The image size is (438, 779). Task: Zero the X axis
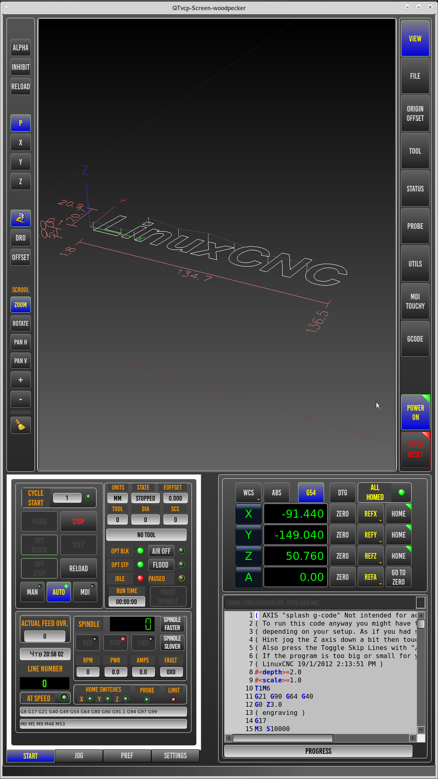[x=343, y=514]
